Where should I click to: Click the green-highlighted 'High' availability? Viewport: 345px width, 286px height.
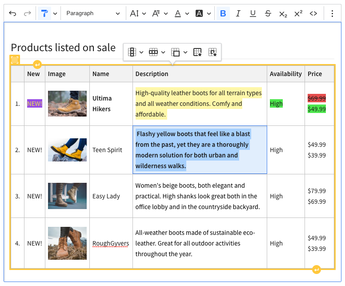tap(276, 104)
